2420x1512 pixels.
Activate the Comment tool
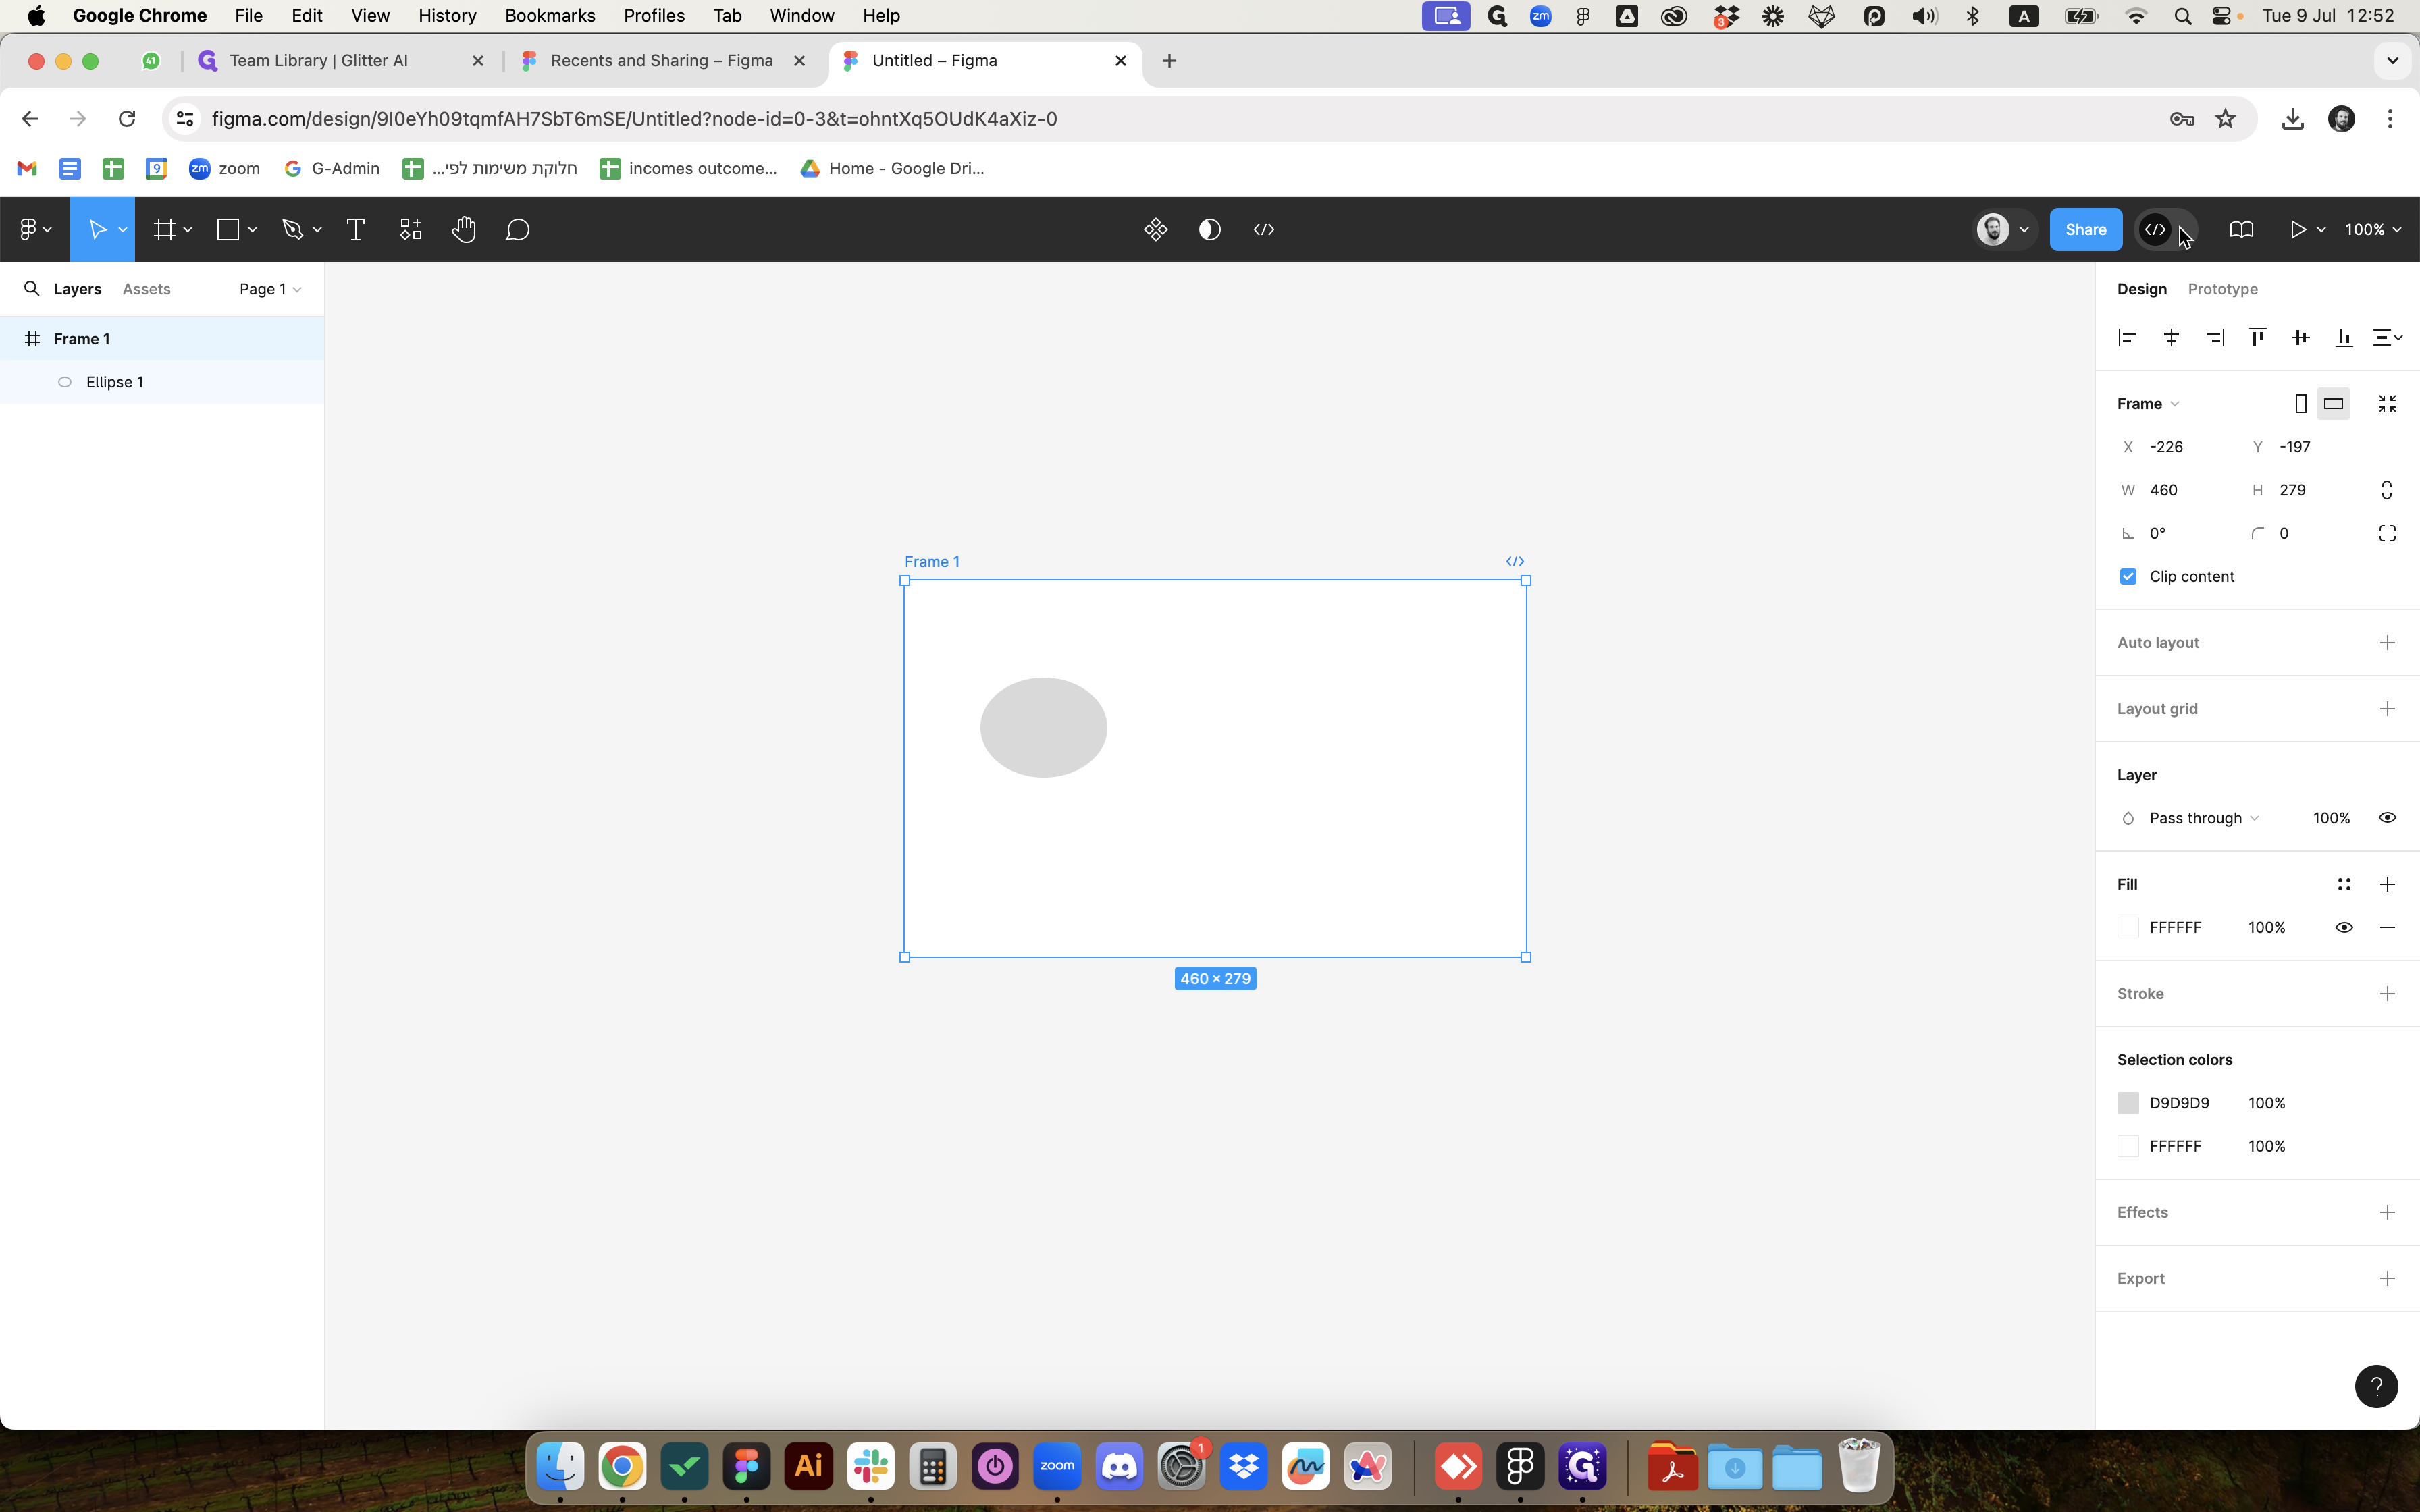[x=517, y=230]
